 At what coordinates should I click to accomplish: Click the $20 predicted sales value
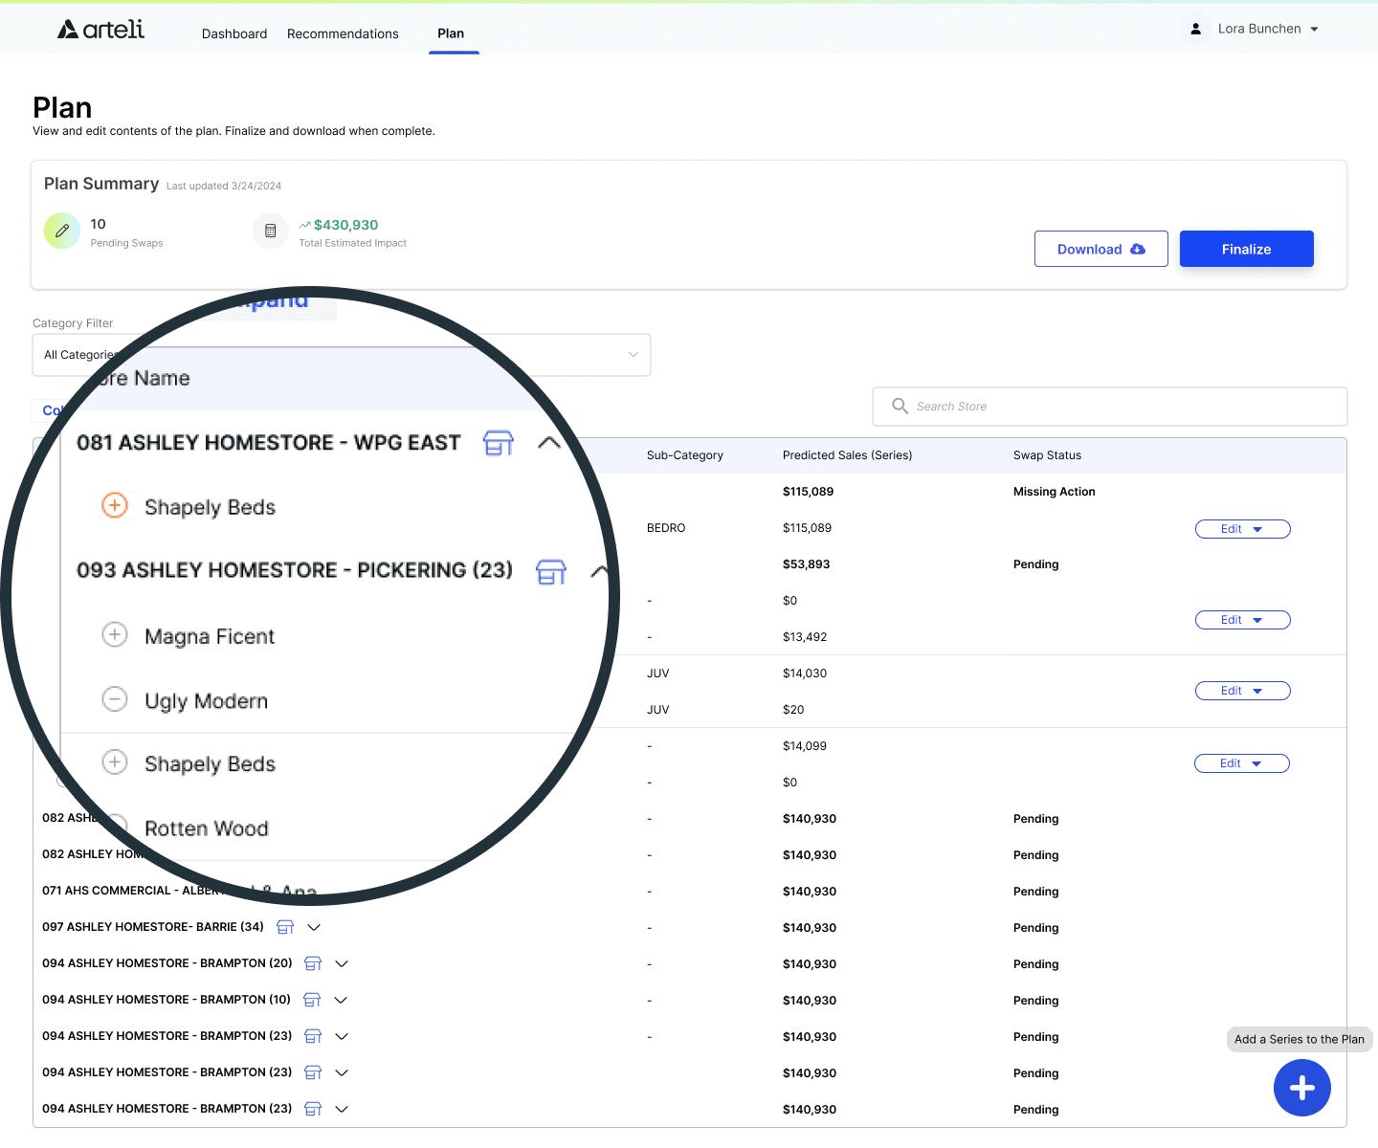[x=793, y=710]
